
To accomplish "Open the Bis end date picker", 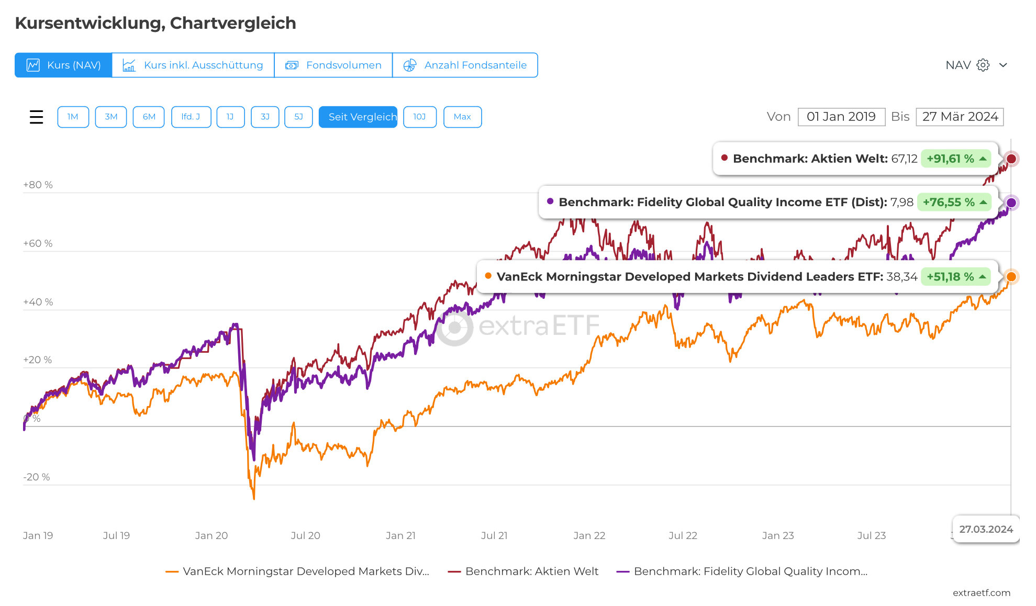I will 960,117.
